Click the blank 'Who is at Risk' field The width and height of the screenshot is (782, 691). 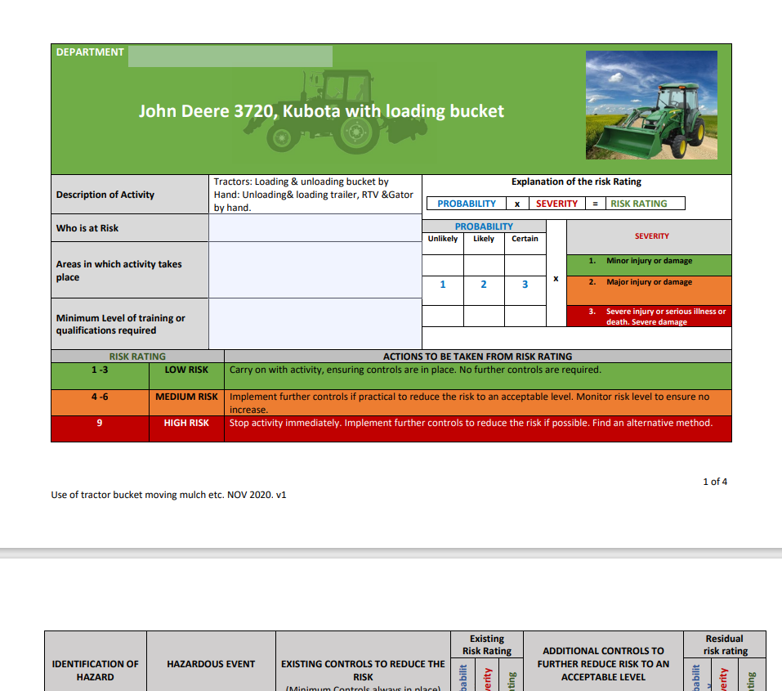[315, 228]
